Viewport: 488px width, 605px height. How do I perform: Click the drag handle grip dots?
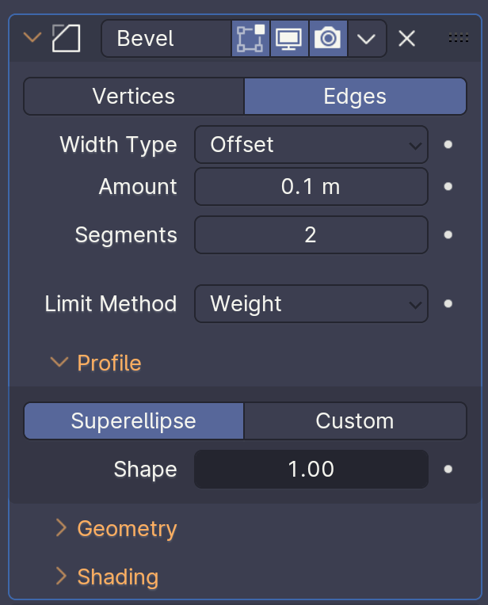pos(458,38)
